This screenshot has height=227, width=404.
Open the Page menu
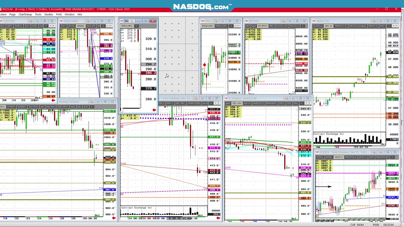[x=12, y=15]
